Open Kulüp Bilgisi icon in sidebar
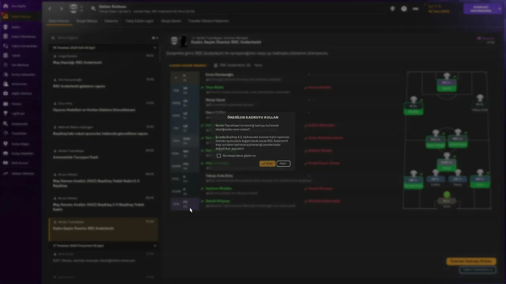This screenshot has height=284, width=506. (x=6, y=144)
